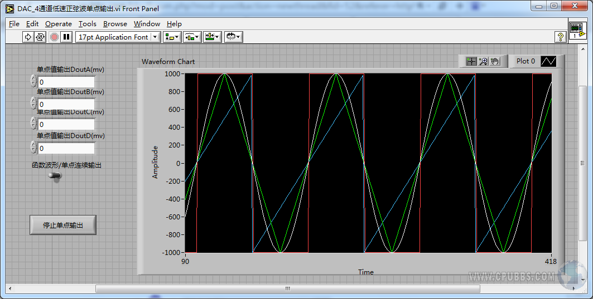The height and width of the screenshot is (299, 593).
Task: Open the 17pt Application Font dropdown
Action: click(x=118, y=37)
